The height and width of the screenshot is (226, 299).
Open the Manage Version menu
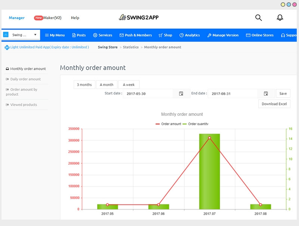(223, 35)
